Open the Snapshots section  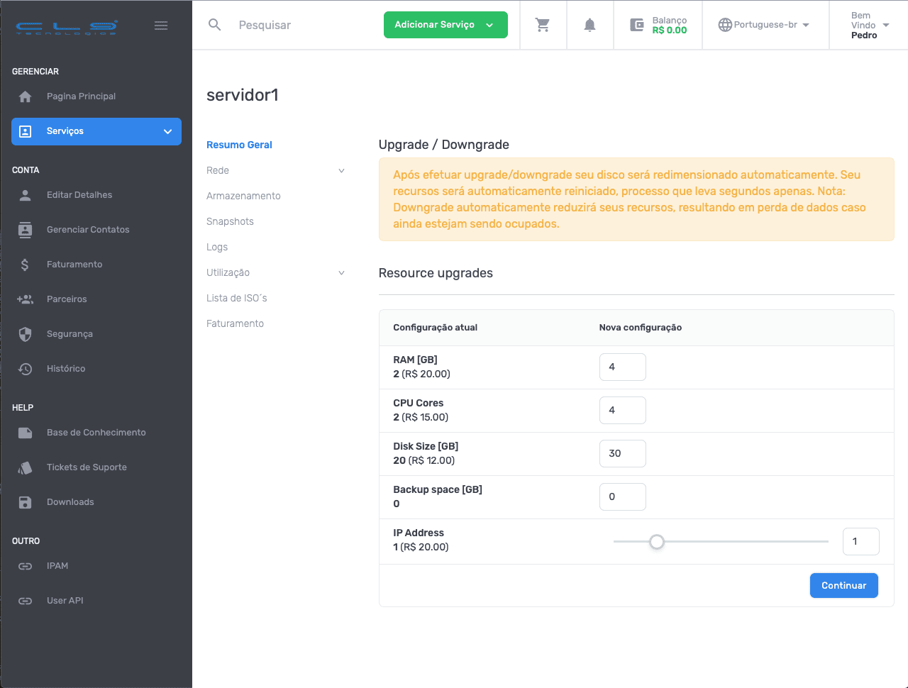[x=230, y=221]
